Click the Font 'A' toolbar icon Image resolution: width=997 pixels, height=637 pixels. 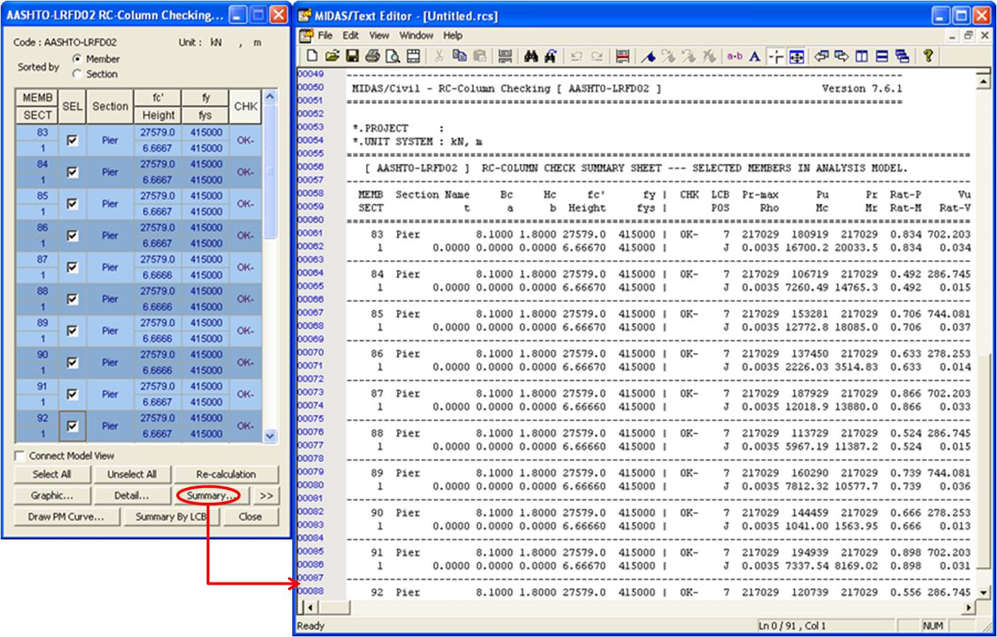(x=754, y=57)
